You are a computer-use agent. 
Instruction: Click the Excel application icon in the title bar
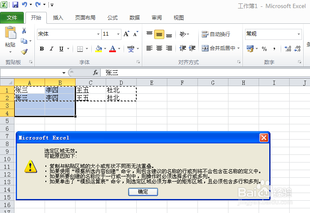[x=4, y=5]
